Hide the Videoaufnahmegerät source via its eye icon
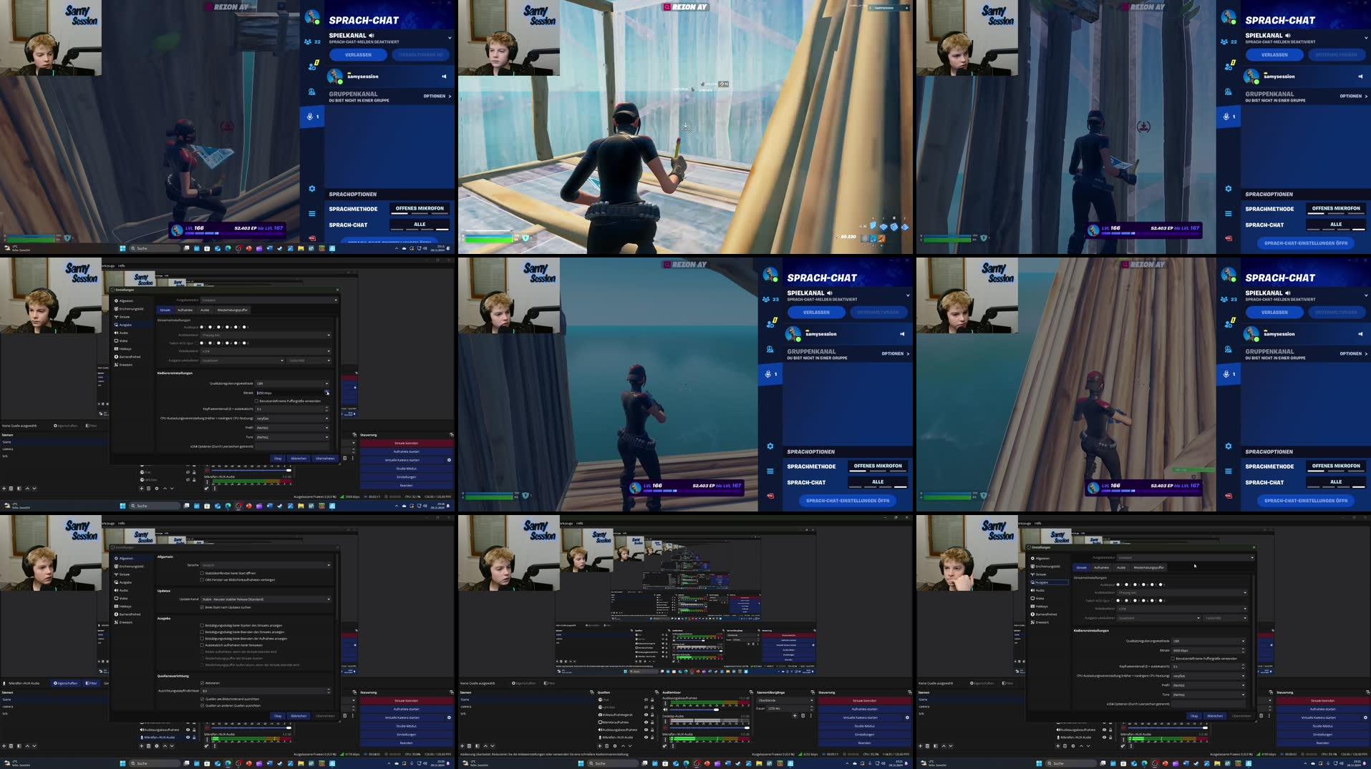Screen dimensions: 1371x769 tap(646, 715)
